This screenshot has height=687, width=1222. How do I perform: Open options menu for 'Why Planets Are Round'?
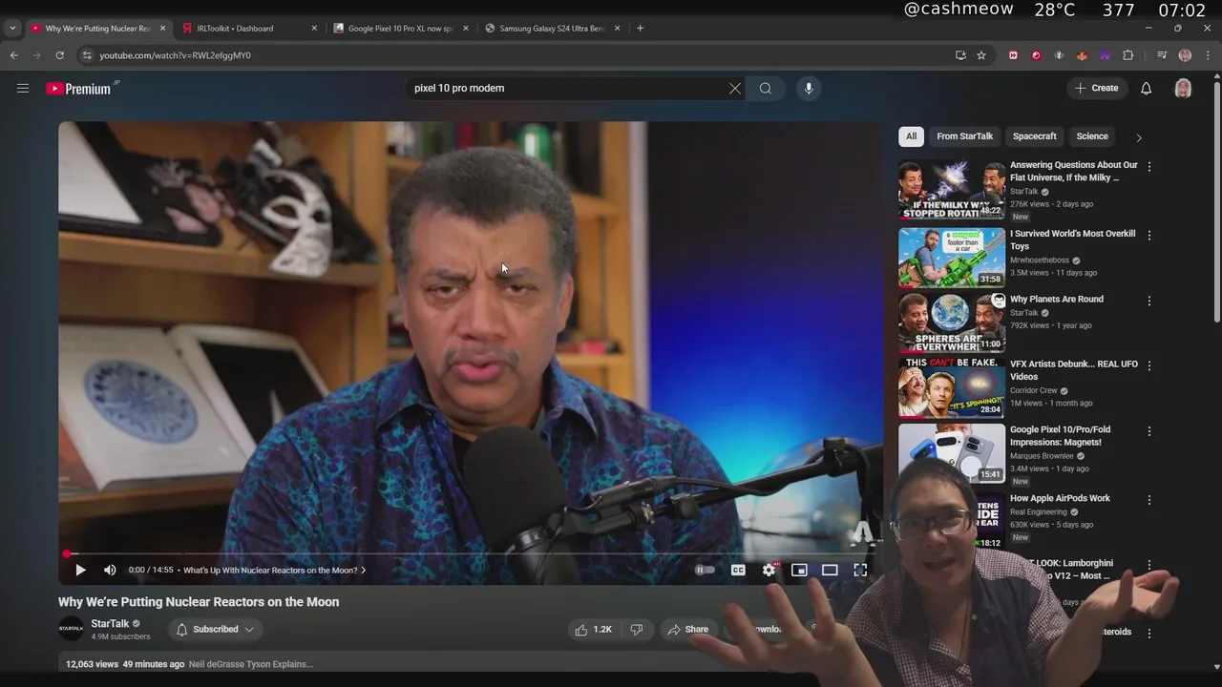(1148, 301)
